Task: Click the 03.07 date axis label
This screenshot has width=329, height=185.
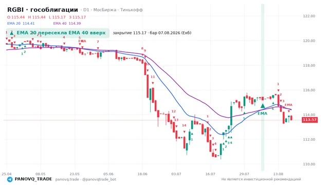Action: coord(176,174)
